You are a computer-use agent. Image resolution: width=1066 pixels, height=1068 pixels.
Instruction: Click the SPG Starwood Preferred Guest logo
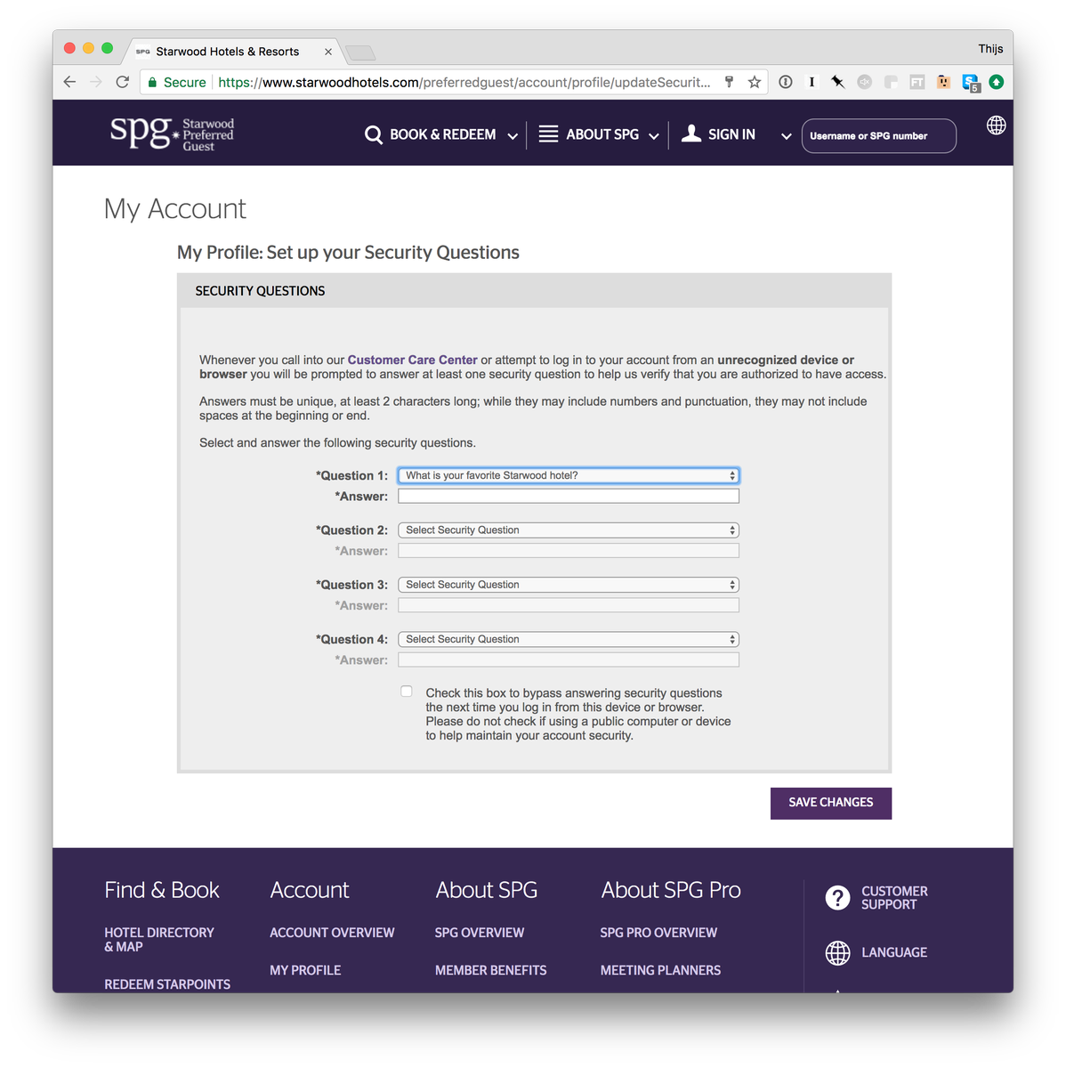click(172, 133)
